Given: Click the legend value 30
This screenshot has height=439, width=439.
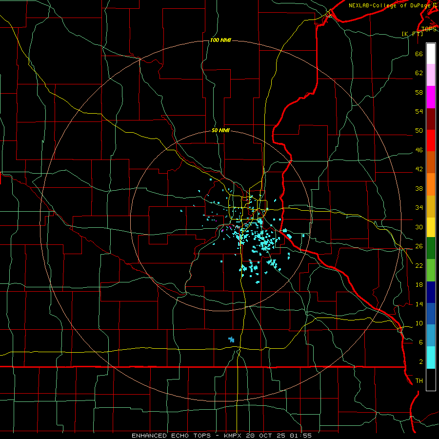Looking at the screenshot, I should tap(419, 227).
